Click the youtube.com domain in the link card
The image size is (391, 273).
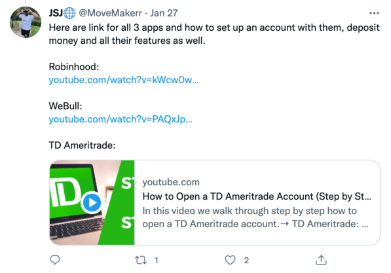coord(171,182)
